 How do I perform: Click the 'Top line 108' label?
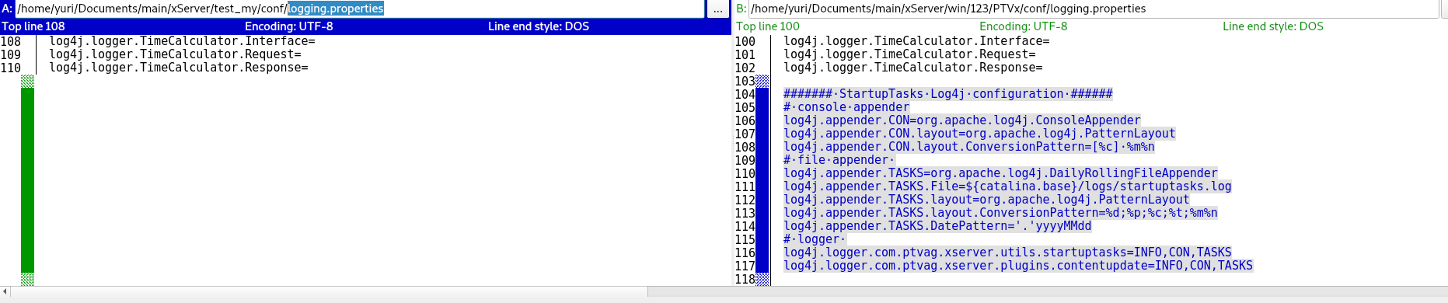click(33, 26)
